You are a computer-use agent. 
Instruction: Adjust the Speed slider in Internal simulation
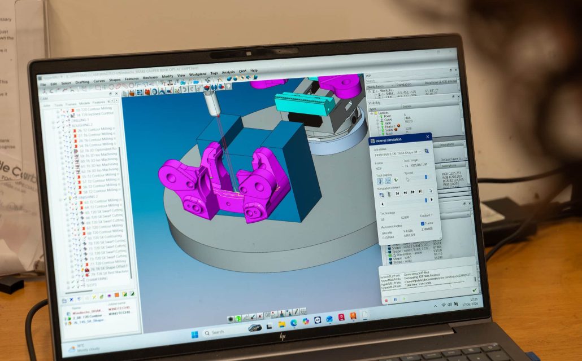tap(426, 177)
